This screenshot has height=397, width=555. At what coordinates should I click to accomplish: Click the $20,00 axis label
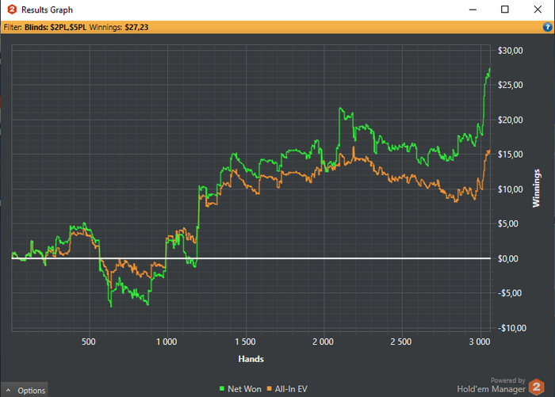(x=510, y=120)
